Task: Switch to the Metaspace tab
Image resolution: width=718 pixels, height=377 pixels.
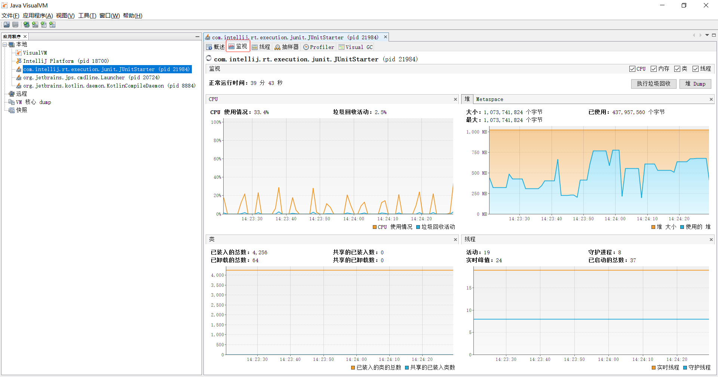Action: [490, 99]
